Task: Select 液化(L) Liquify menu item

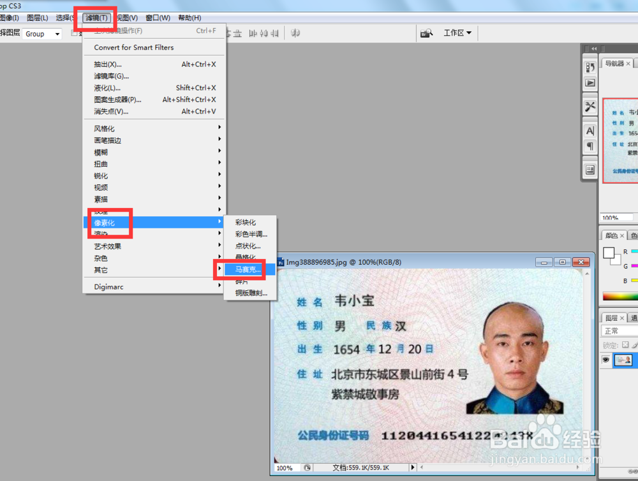Action: [x=154, y=88]
